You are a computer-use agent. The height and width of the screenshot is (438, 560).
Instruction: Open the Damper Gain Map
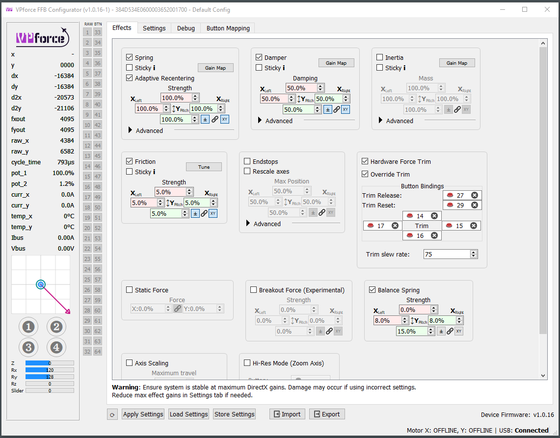[336, 63]
